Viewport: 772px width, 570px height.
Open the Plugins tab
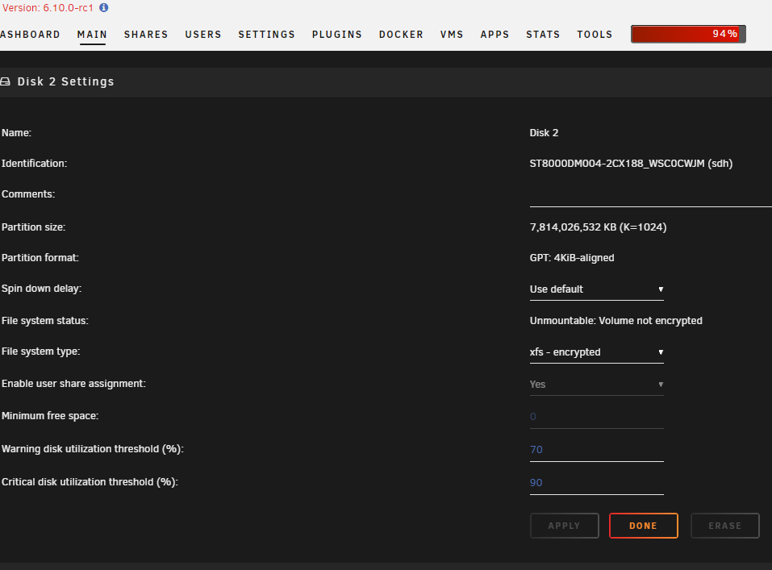[337, 35]
